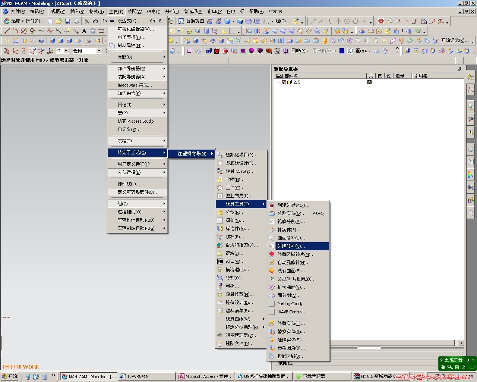Expand 部件导航器 submenu in Tools menu

137,69
